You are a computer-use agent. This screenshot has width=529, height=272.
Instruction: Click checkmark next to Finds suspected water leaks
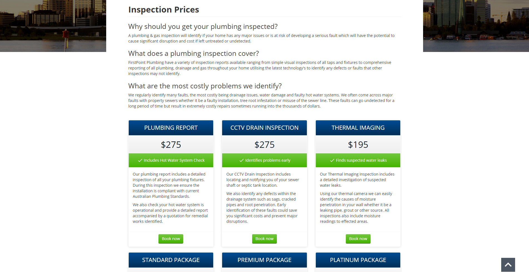332,161
